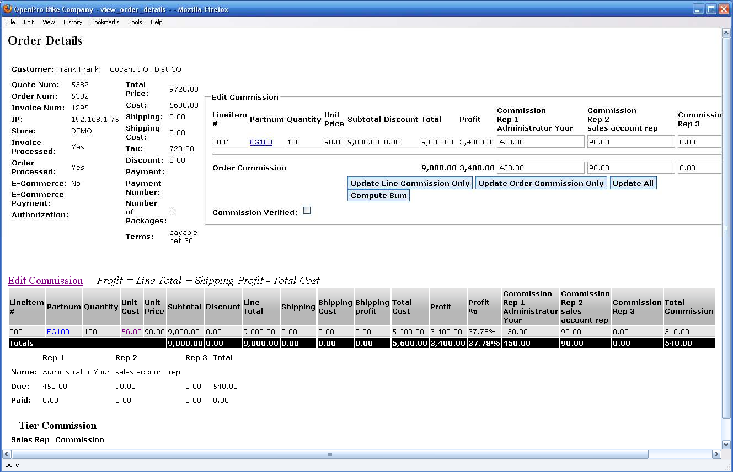Click the Compute Sum button
This screenshot has width=733, height=472.
pyautogui.click(x=378, y=195)
